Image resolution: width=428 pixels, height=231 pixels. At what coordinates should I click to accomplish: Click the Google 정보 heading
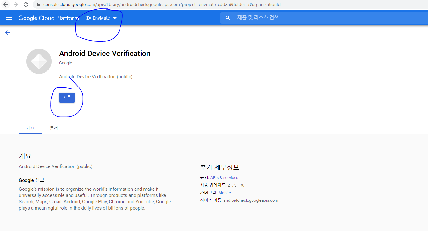32,180
